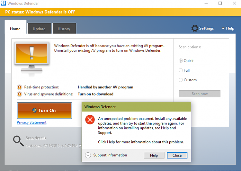Click the orange warning monitor status image
The height and width of the screenshot is (171, 241).
coord(32,59)
